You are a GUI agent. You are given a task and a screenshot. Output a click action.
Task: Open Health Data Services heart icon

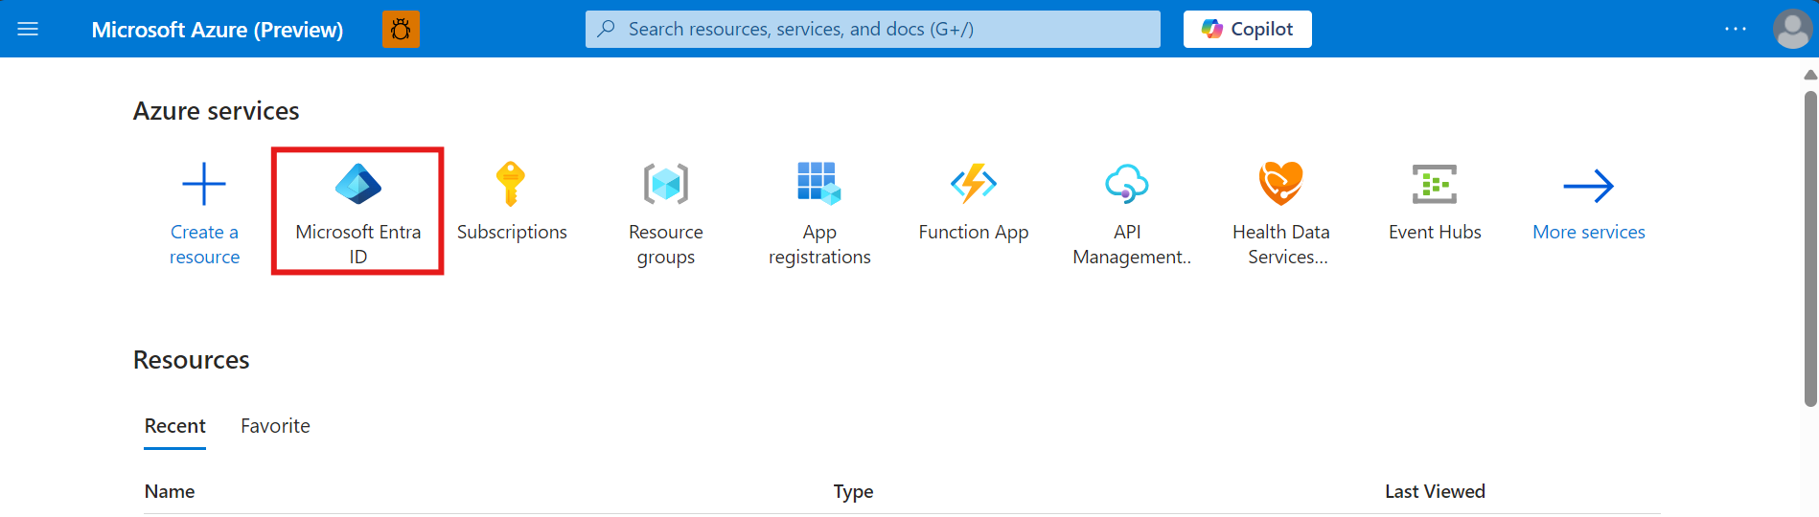point(1281,183)
